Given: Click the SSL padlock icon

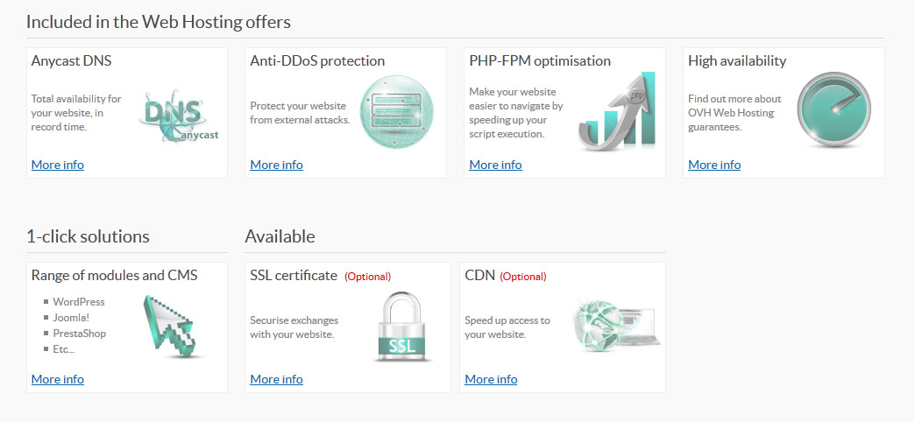Looking at the screenshot, I should point(402,327).
